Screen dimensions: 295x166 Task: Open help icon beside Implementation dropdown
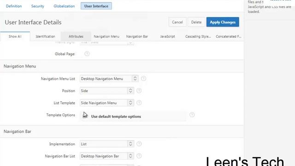click(x=139, y=144)
